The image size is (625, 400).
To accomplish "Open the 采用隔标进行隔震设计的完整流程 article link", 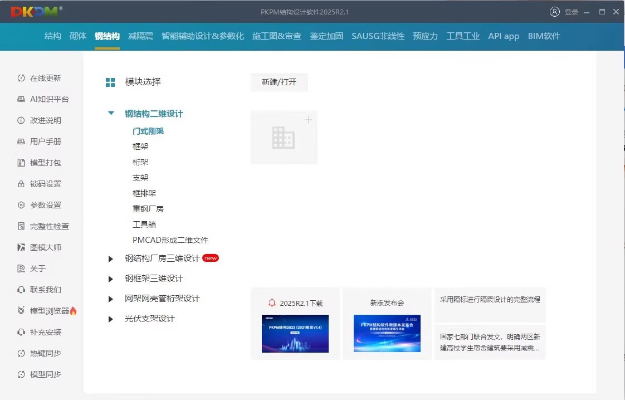I will tap(490, 300).
